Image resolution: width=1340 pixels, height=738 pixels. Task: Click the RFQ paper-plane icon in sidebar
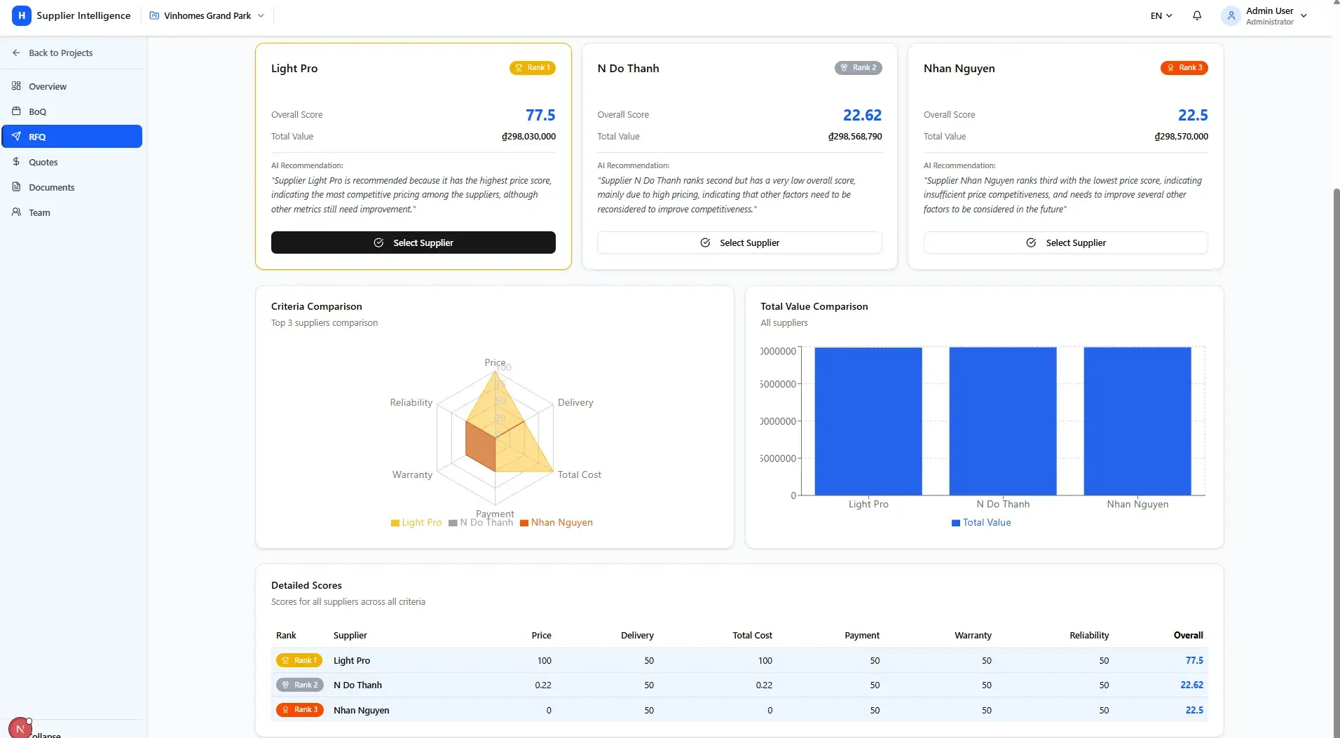(17, 136)
